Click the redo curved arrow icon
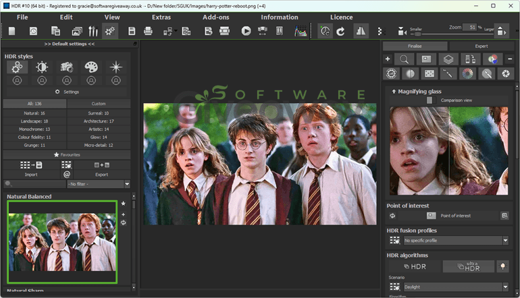Image resolution: width=520 pixels, height=298 pixels. (x=340, y=31)
